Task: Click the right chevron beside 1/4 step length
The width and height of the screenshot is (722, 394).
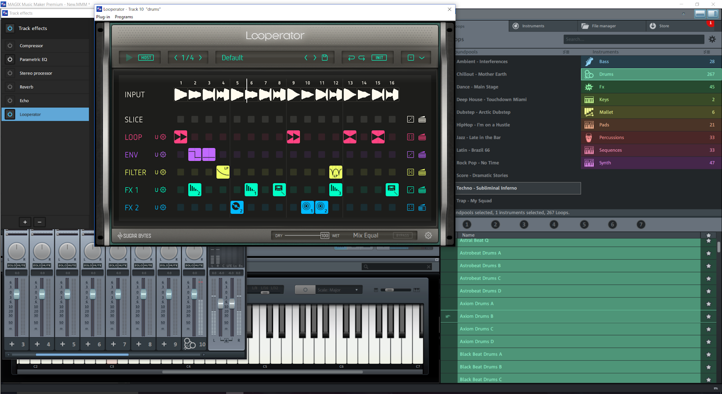Action: pyautogui.click(x=200, y=58)
